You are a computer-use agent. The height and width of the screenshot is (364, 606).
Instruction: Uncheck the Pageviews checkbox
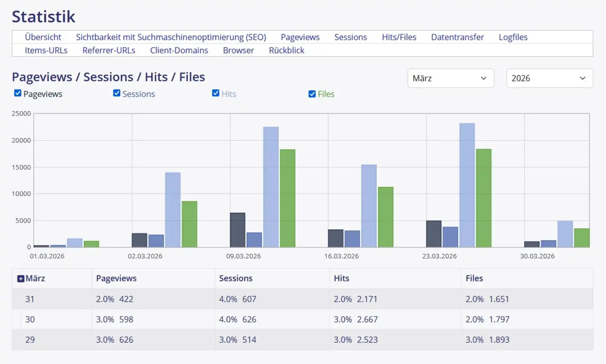[18, 93]
